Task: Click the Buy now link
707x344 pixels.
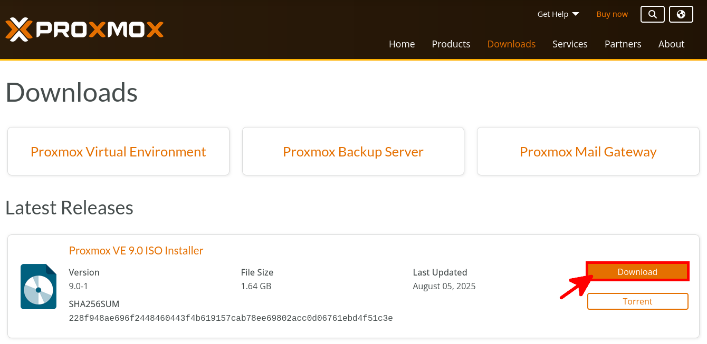Action: pos(612,14)
